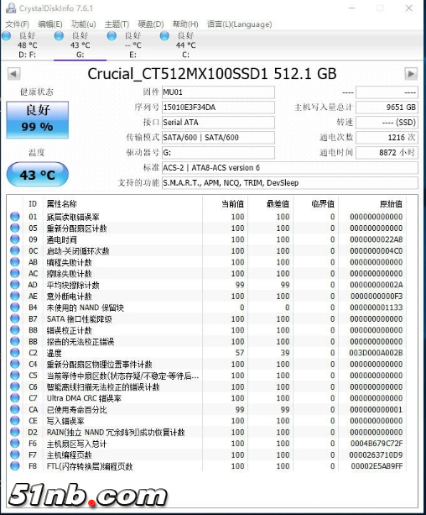Click the status icon for attribute AC
The height and width of the screenshot is (515, 426).
[x=15, y=273]
